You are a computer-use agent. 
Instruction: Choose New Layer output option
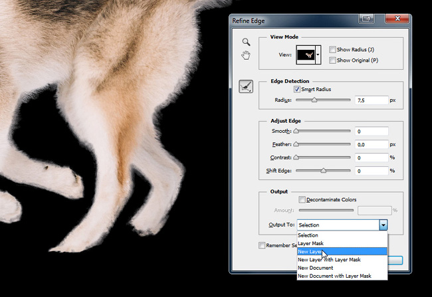342,251
